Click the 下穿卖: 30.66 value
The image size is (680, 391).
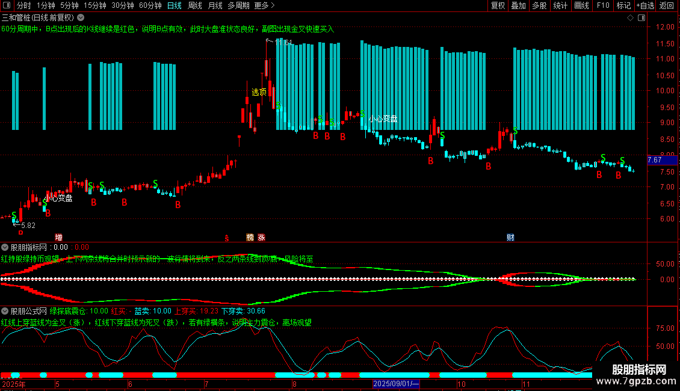click(243, 311)
